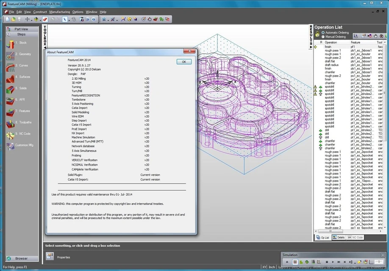
Task: Click the eject icon in Simulation toolbar
Action: [287, 262]
